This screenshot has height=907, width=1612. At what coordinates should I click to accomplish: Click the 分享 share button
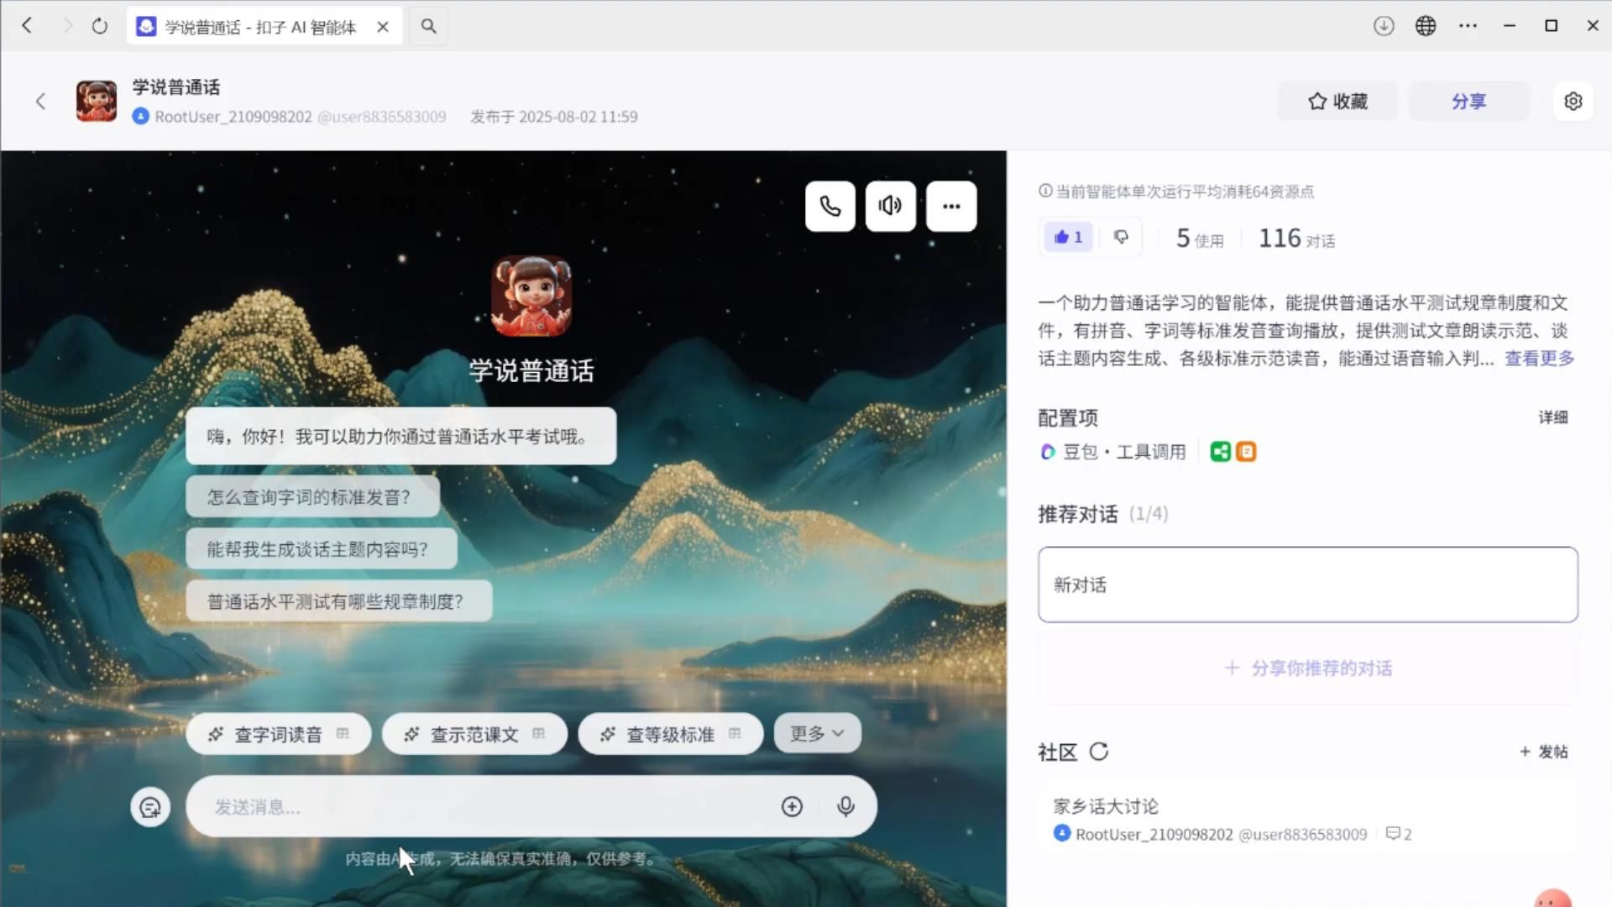1468,101
